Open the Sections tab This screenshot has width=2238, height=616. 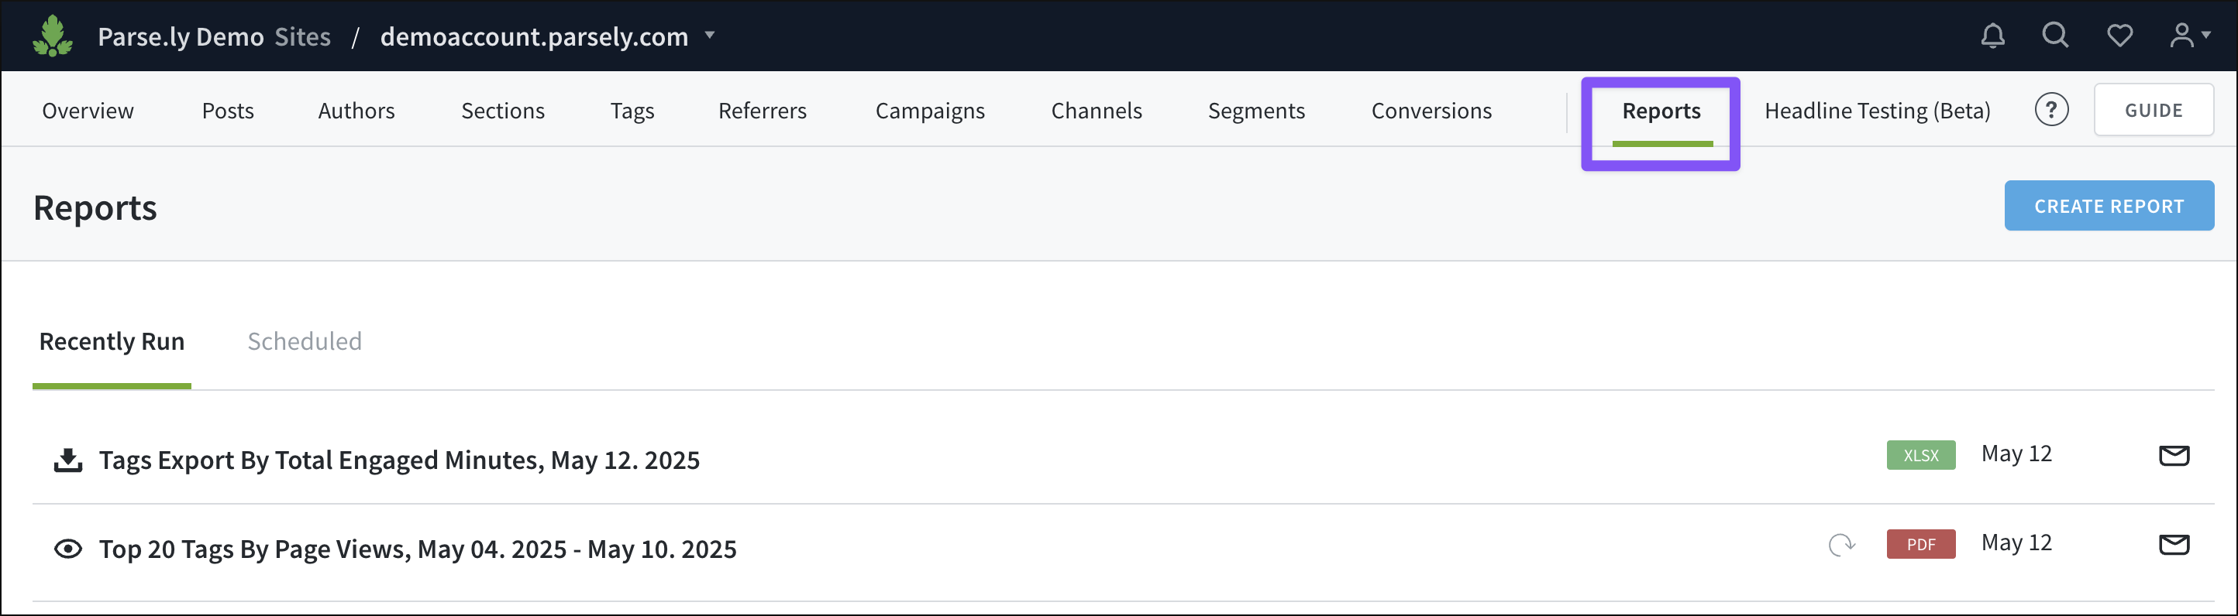tap(503, 111)
